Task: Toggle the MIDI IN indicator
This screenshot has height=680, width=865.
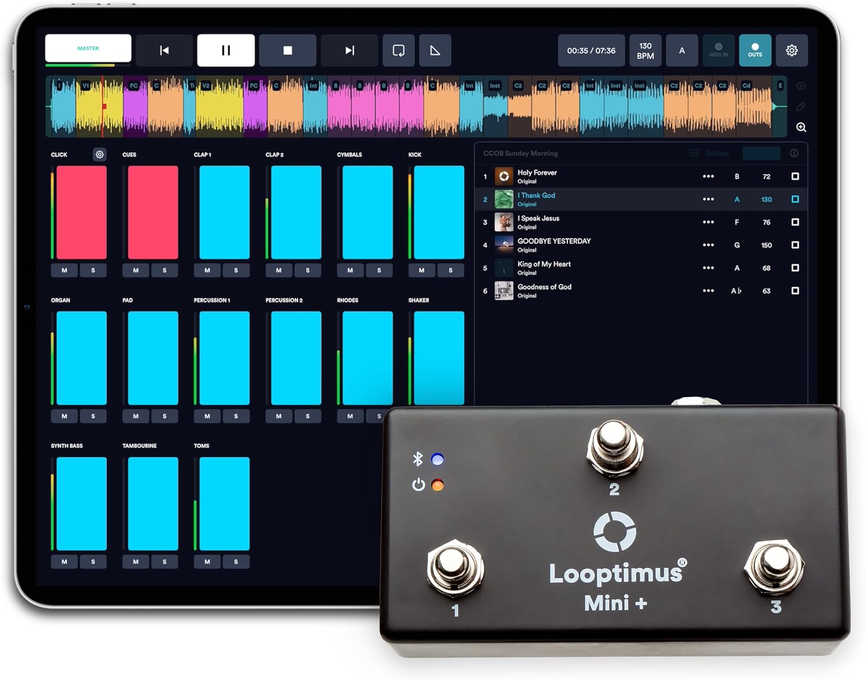Action: point(719,51)
